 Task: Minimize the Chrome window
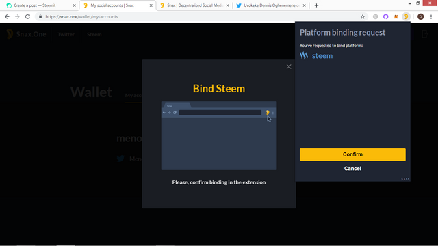[x=409, y=3]
